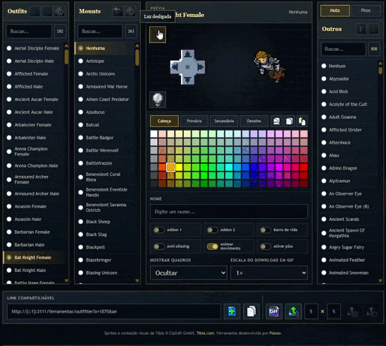Enable the Addon 2 switch

[213, 229]
